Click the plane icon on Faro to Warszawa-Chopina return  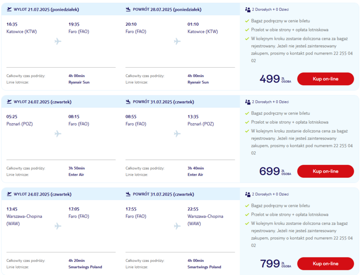point(177,226)
